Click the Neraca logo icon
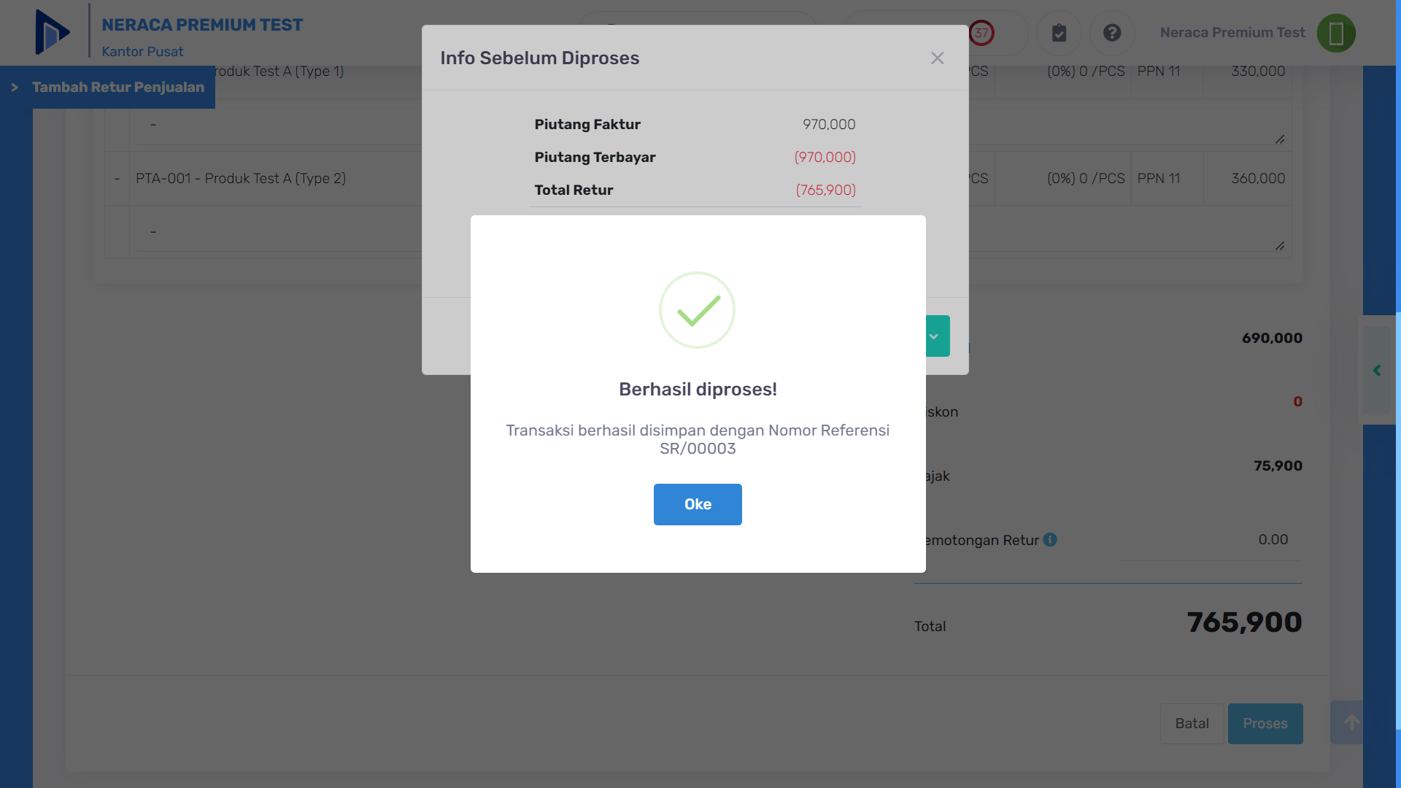The height and width of the screenshot is (788, 1401). click(x=53, y=32)
